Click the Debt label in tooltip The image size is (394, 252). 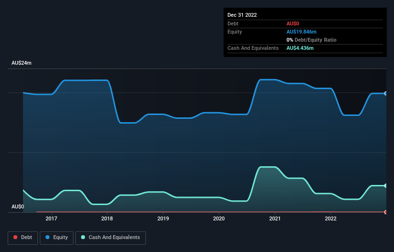[x=233, y=23]
